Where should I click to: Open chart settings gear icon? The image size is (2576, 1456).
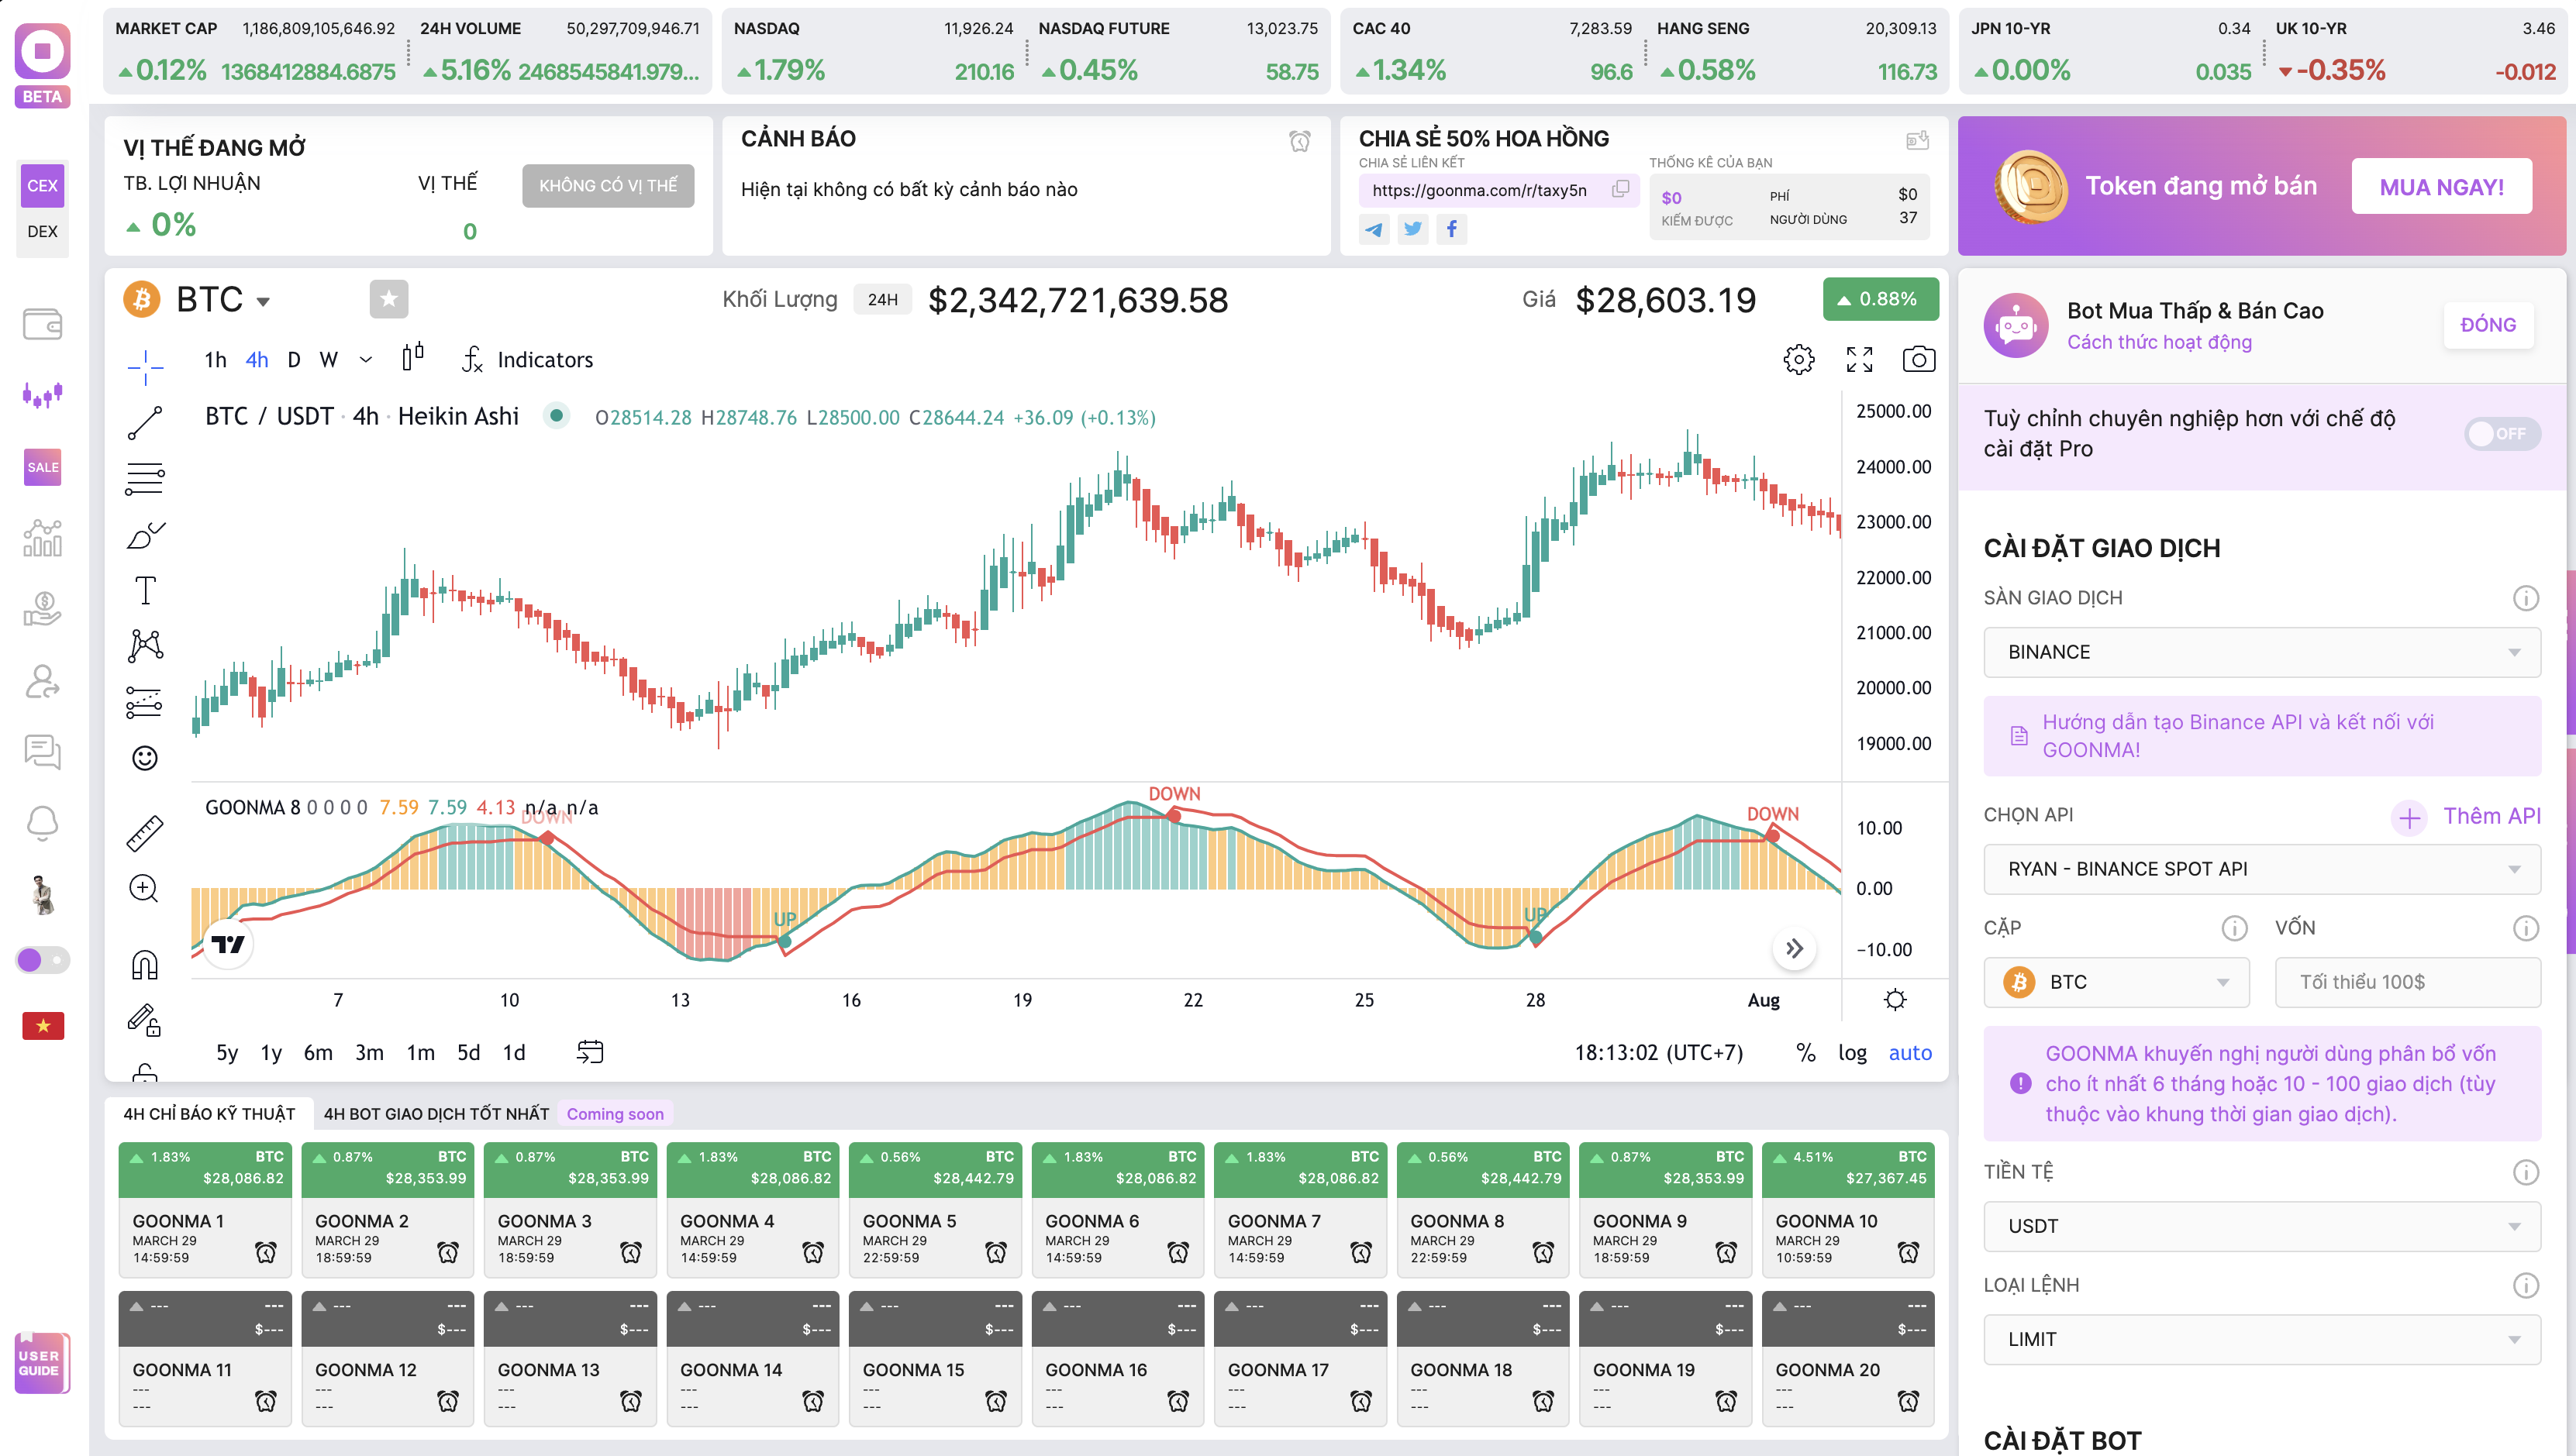[1798, 359]
